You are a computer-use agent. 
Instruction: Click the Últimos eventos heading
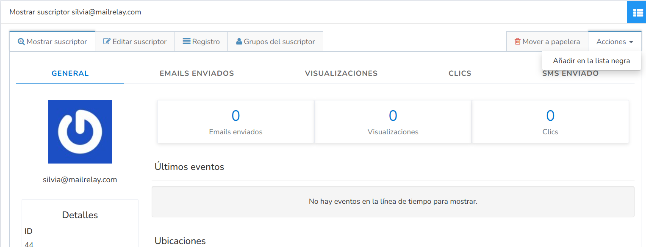click(x=189, y=167)
